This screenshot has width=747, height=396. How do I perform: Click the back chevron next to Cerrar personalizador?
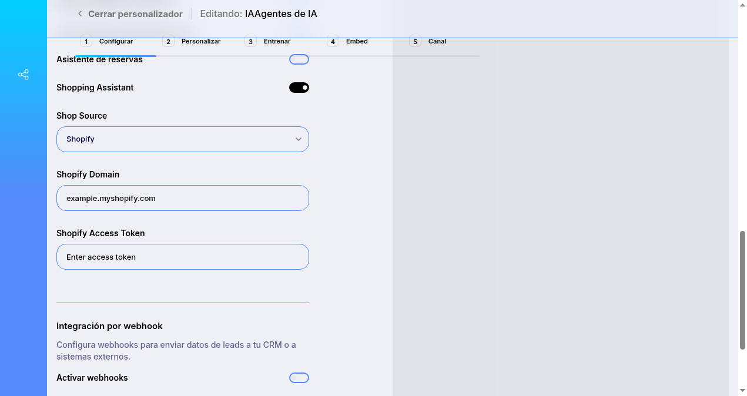(80, 14)
